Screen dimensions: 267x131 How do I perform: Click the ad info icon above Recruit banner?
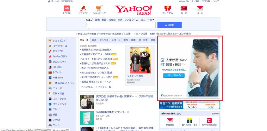click(219, 38)
